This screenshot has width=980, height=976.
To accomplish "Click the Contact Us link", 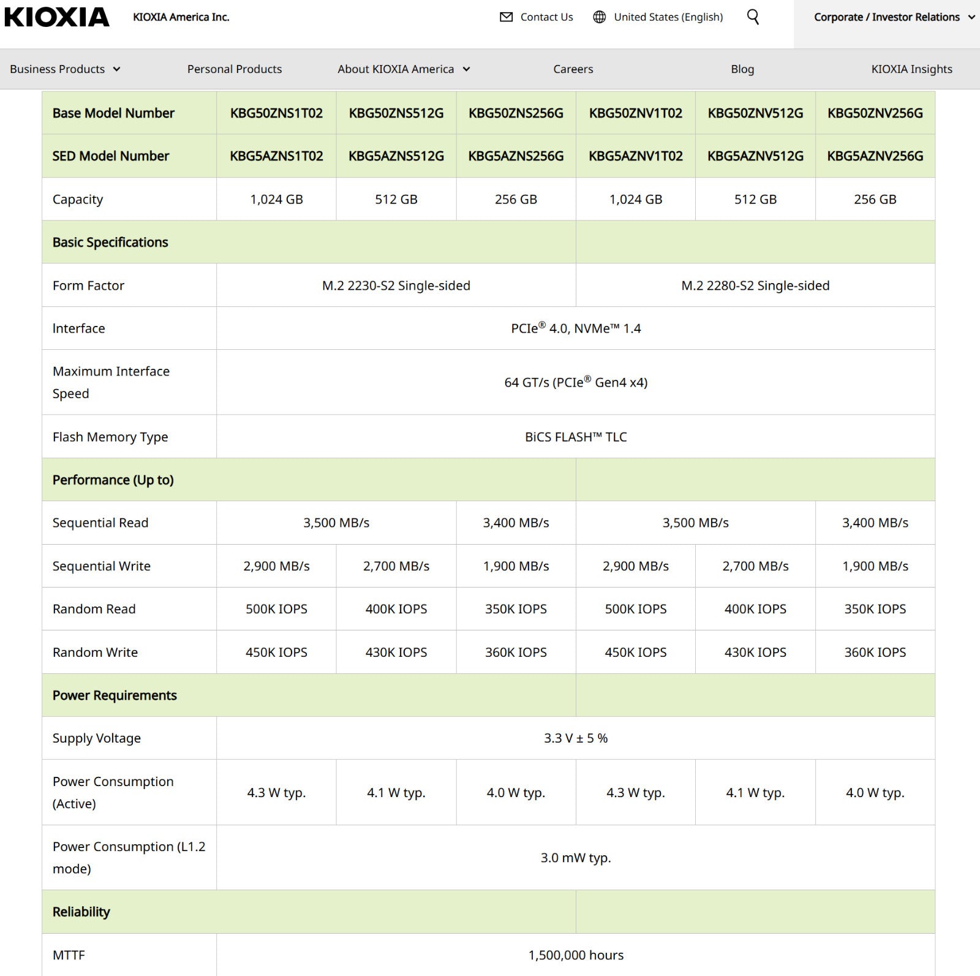I will 546,17.
